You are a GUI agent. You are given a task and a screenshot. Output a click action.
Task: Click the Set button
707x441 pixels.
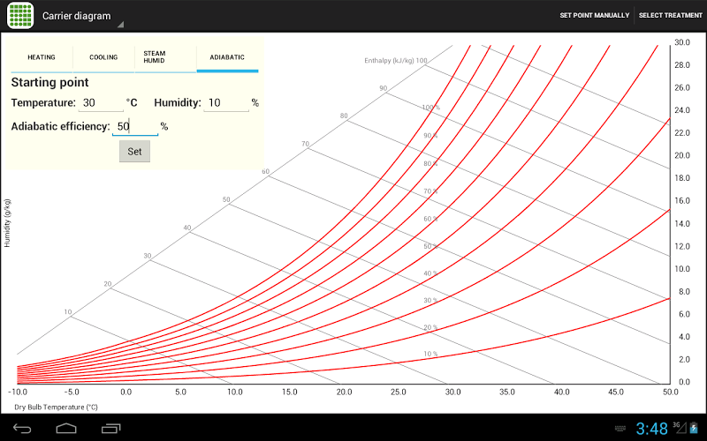click(x=134, y=152)
